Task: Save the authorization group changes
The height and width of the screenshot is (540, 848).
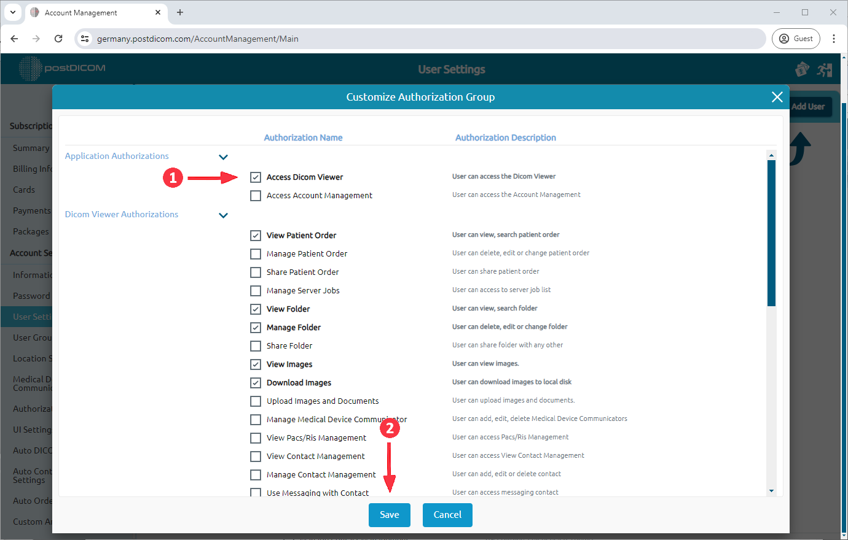Action: click(389, 515)
